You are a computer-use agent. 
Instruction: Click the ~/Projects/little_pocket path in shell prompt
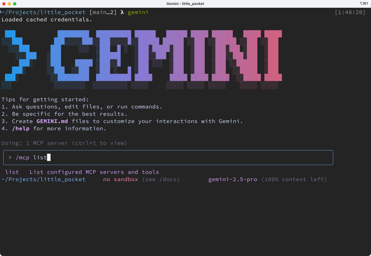44,12
